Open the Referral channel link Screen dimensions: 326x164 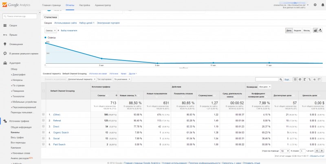(57, 121)
